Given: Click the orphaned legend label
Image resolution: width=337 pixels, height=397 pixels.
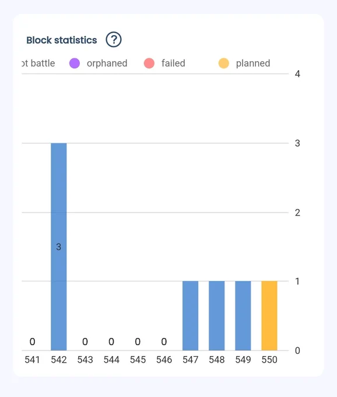Looking at the screenshot, I should 107,63.
